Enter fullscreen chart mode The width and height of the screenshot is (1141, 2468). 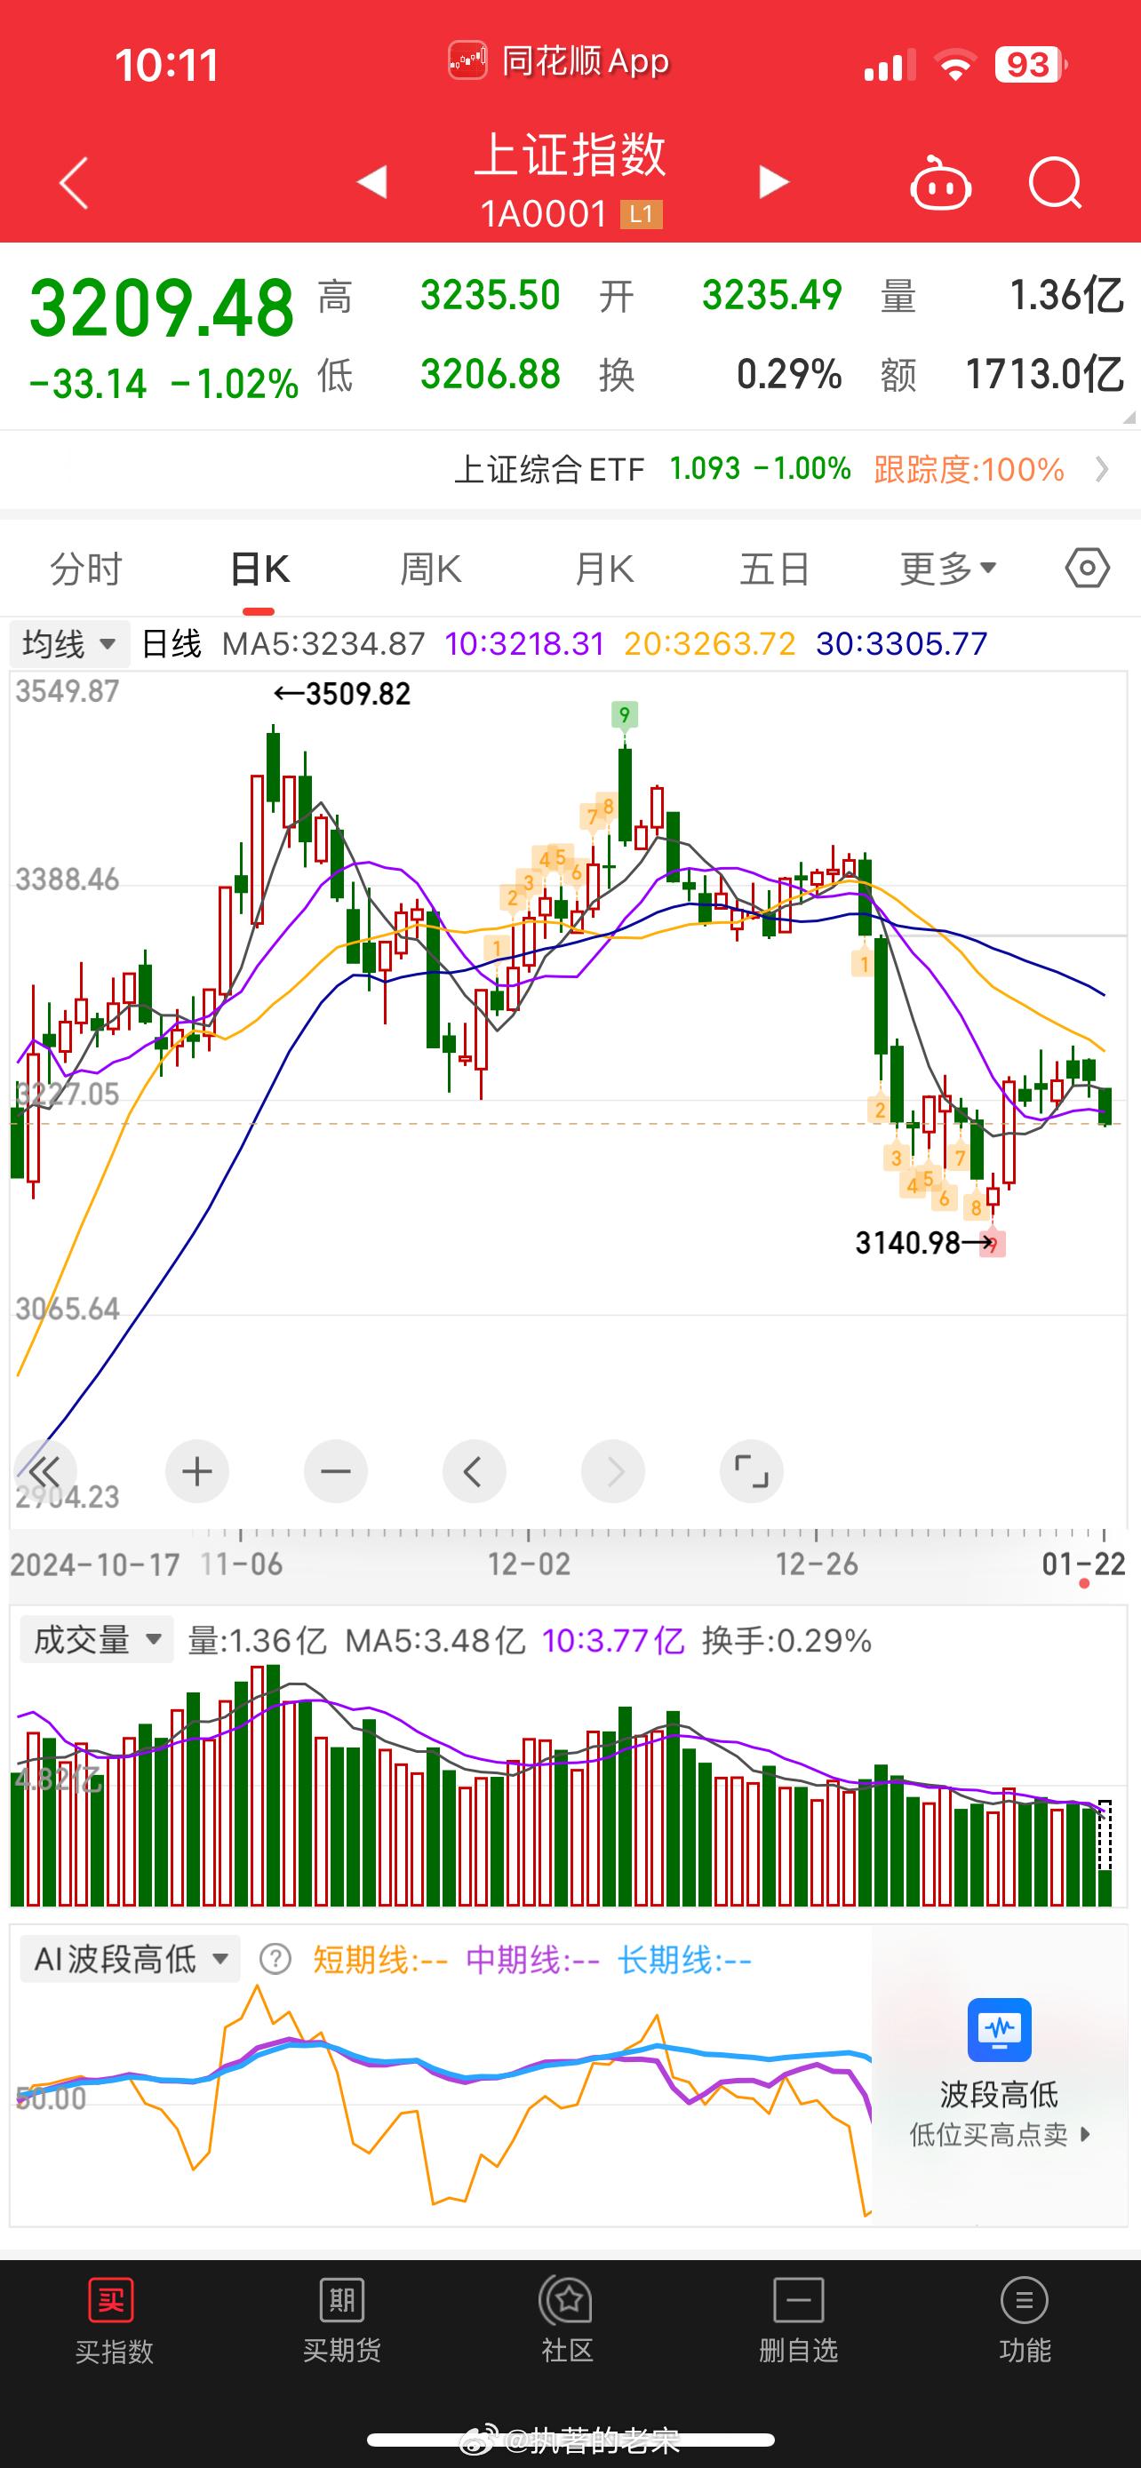(x=751, y=1470)
